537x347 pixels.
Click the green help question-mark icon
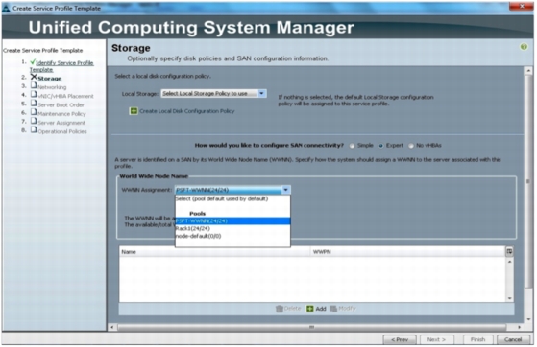[524, 47]
